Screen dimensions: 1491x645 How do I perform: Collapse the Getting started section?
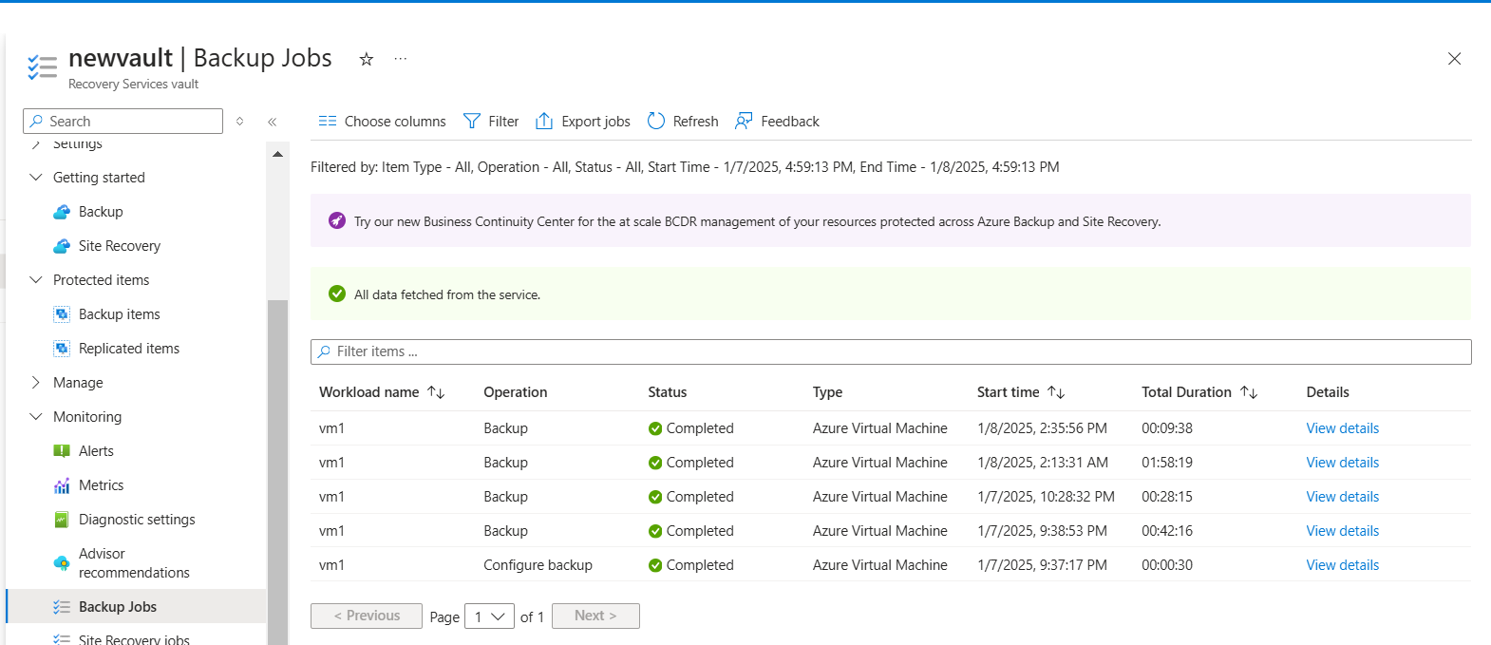click(x=36, y=178)
